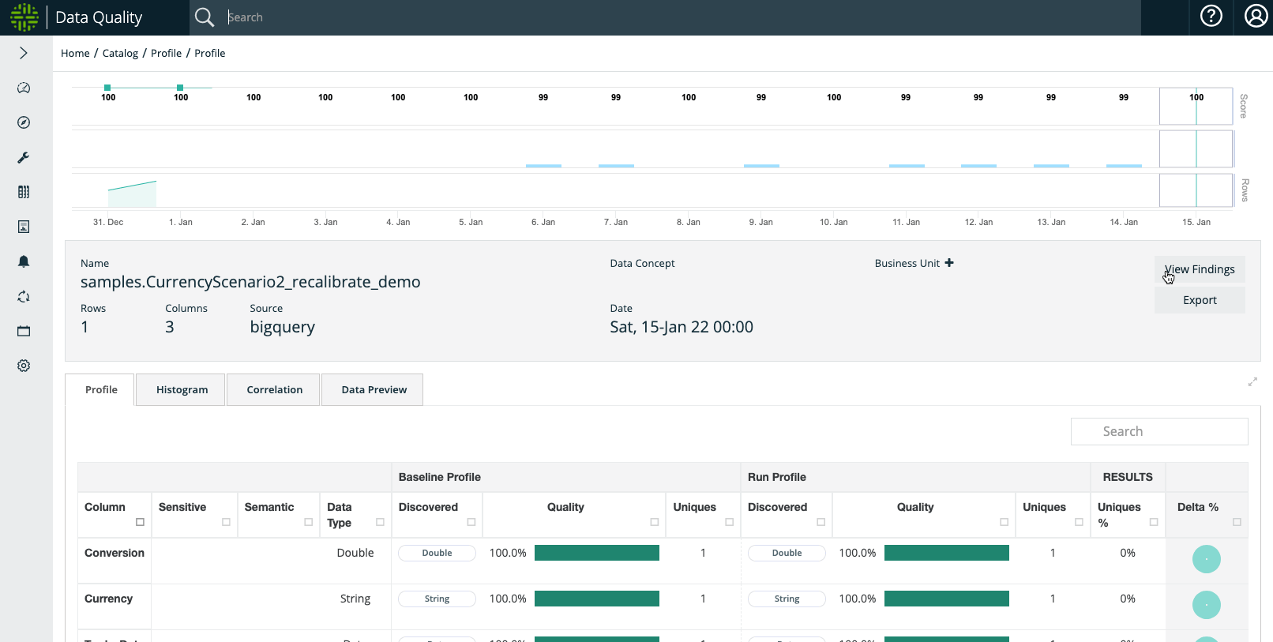
Task: Open the compass explorer icon in sidebar
Action: pos(24,122)
